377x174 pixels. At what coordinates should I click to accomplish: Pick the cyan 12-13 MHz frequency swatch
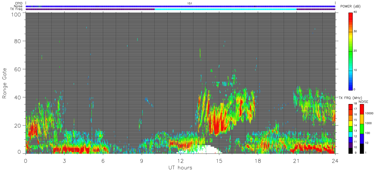tap(350, 134)
